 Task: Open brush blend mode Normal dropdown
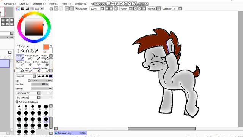[34, 76]
